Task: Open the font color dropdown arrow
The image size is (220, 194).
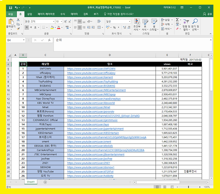Action: pyautogui.click(x=62, y=27)
